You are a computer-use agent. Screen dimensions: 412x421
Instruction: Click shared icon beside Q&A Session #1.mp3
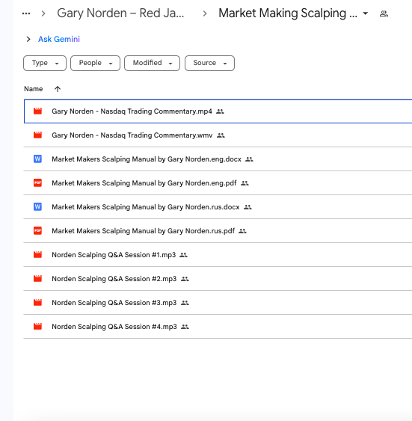[x=184, y=255]
